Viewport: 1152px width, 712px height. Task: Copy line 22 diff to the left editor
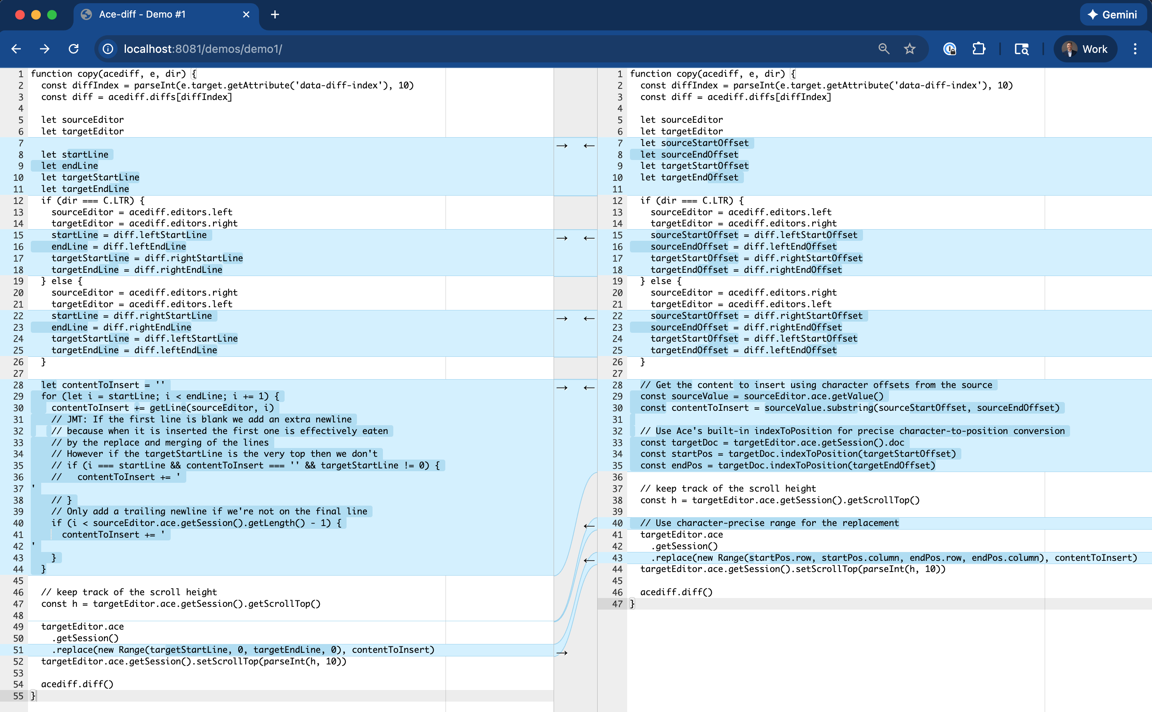[589, 318]
